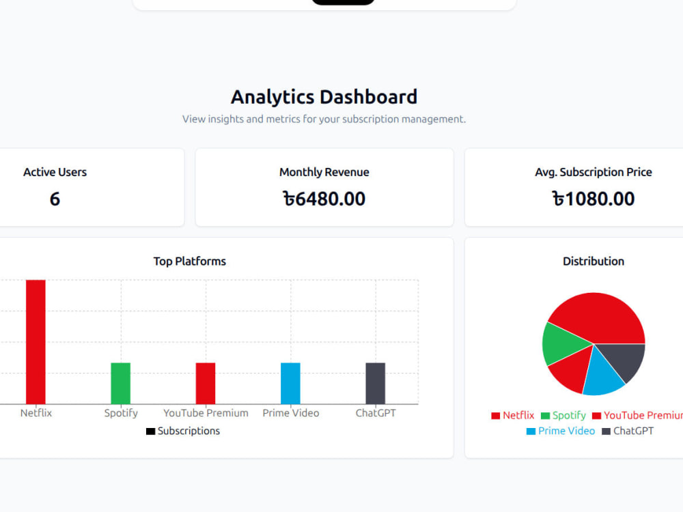Click the green Spotify bar
This screenshot has width=683, height=512.
point(121,384)
